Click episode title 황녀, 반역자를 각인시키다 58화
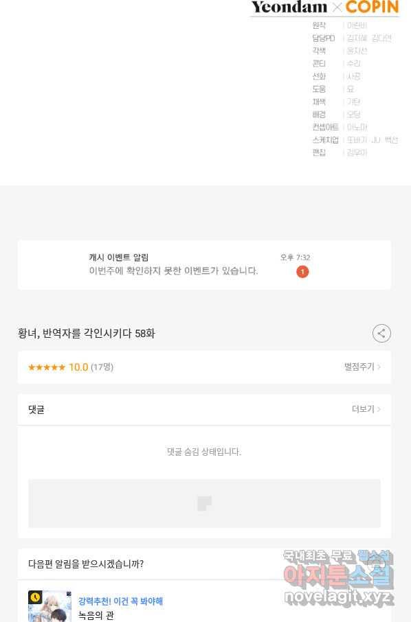Screen dimensions: 411x622 pos(86,333)
